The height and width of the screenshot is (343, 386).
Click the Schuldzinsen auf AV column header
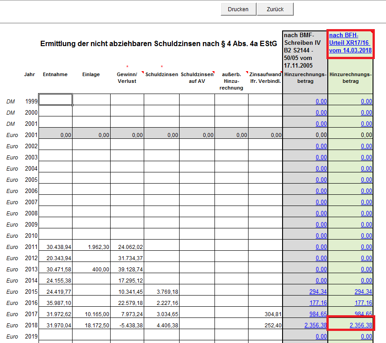197,77
